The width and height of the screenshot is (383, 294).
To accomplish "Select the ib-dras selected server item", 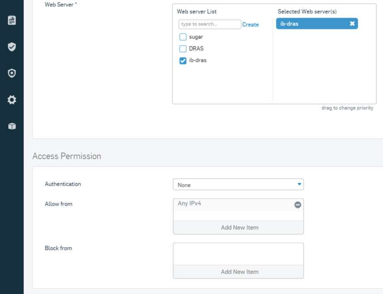I will point(317,23).
